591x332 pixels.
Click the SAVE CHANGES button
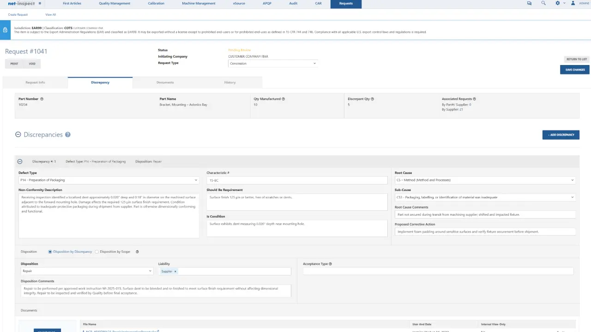[x=574, y=70]
